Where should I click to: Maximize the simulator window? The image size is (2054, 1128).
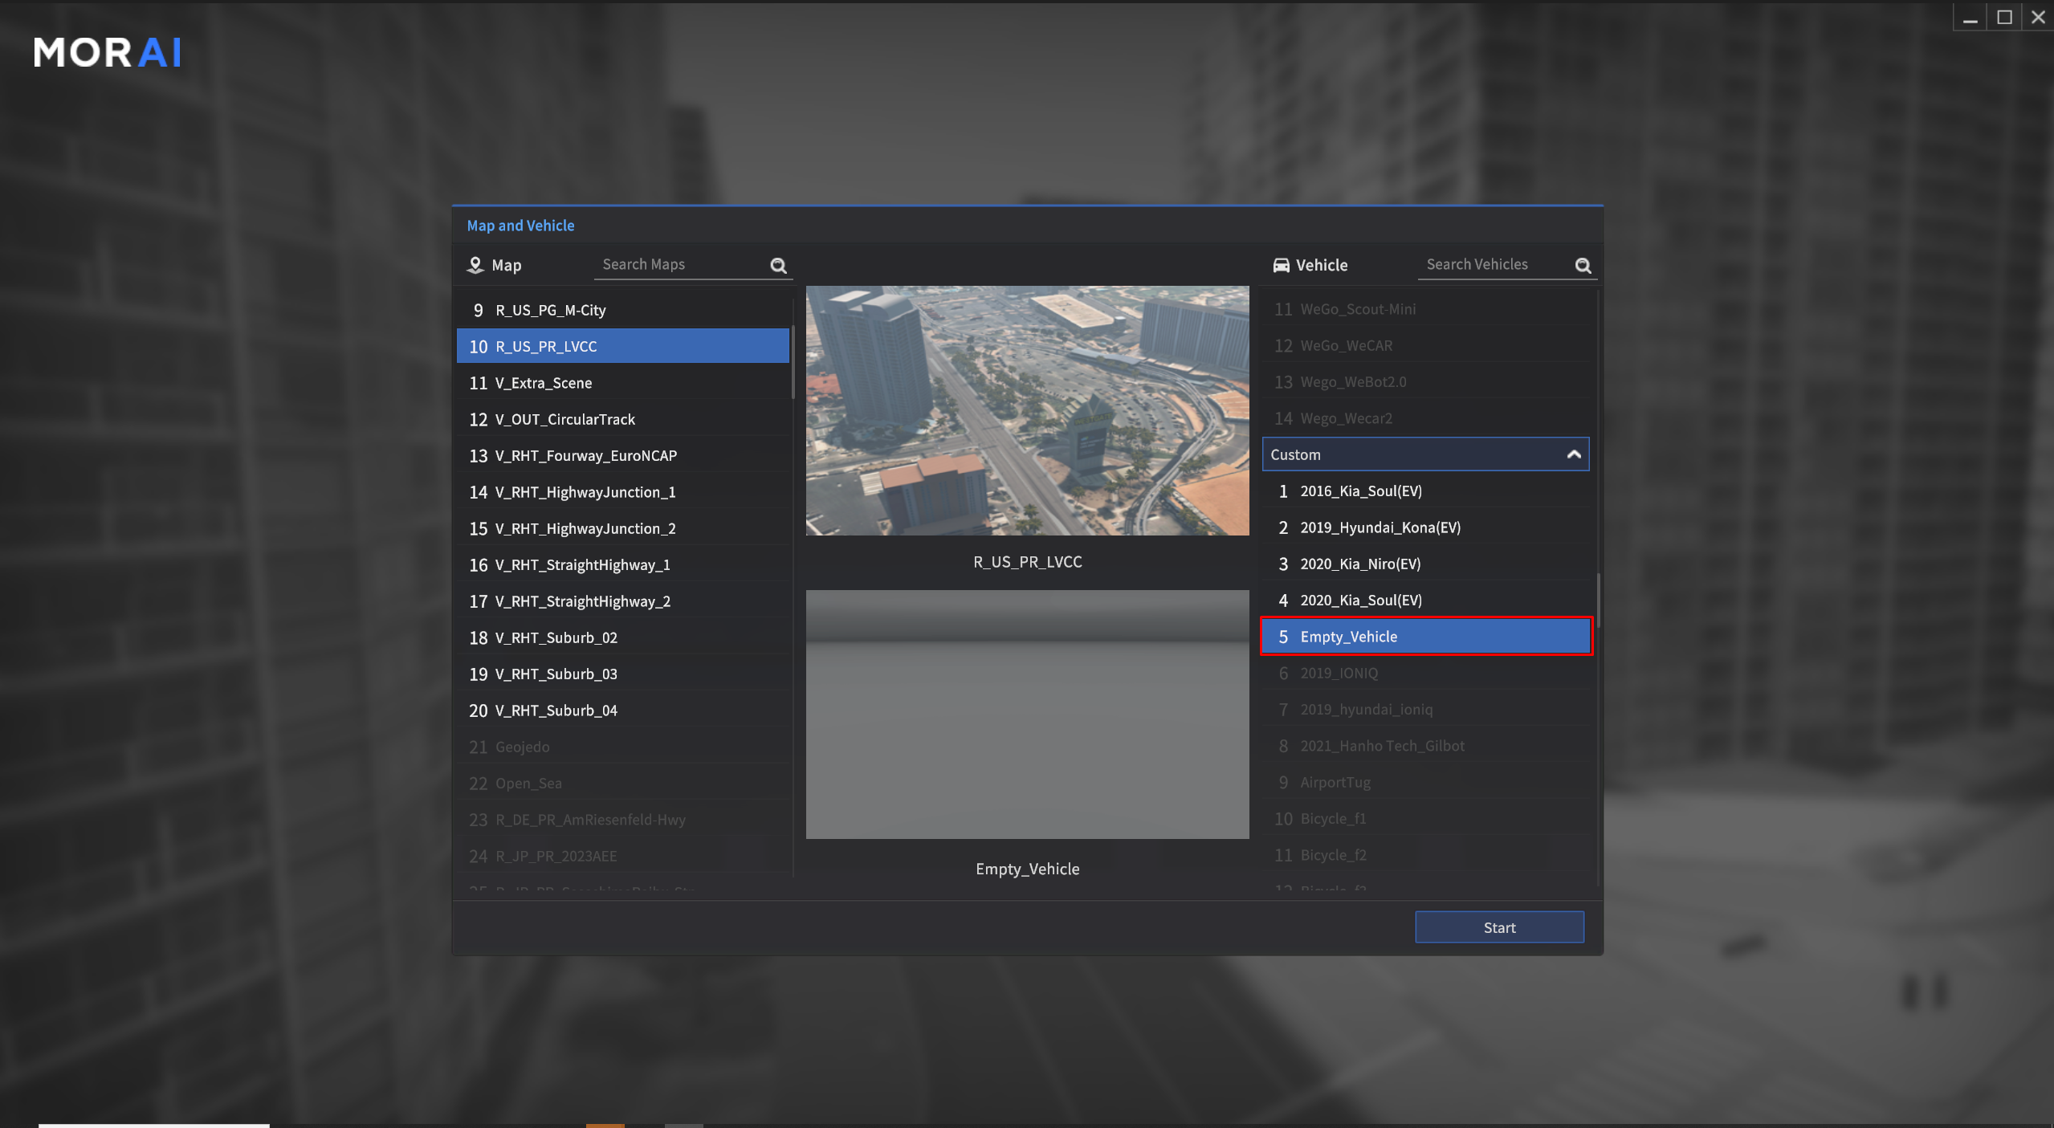(x=2004, y=18)
